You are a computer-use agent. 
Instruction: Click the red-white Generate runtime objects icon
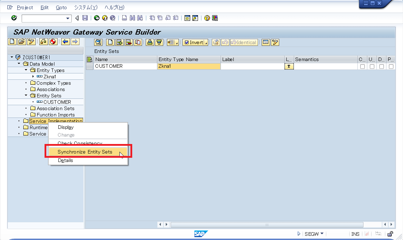tap(53, 42)
